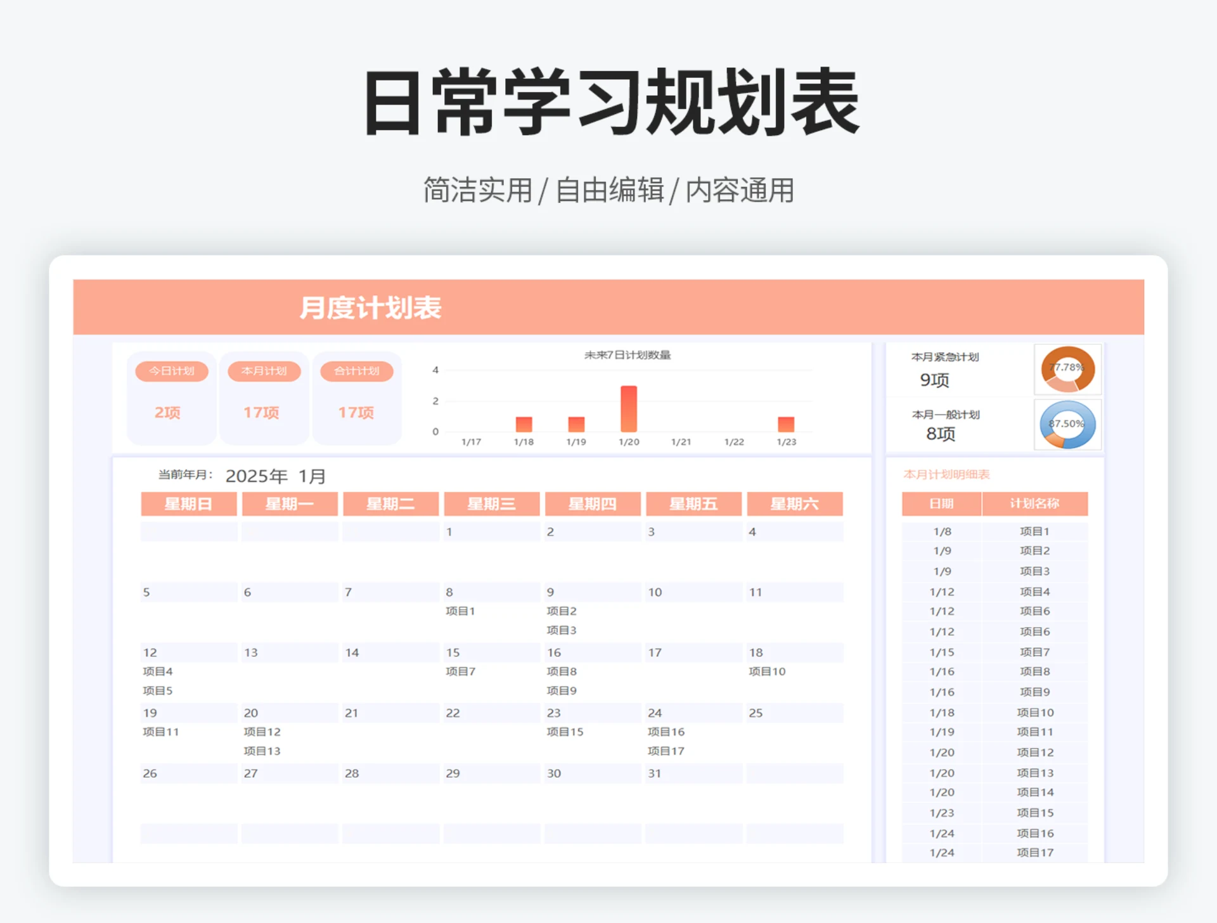Select the 2025年 1月 date field
This screenshot has width=1217, height=923.
tap(276, 476)
